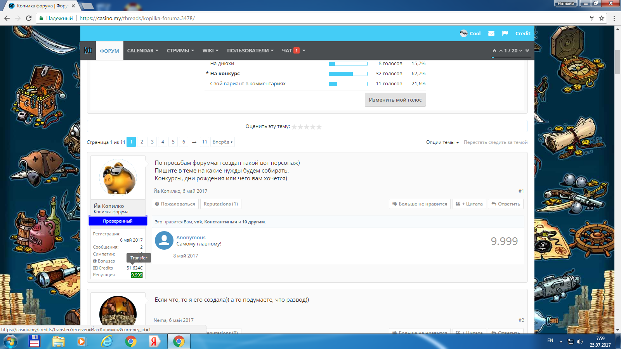Go to next post with down arrow
Image resolution: width=621 pixels, height=349 pixels.
(x=520, y=51)
